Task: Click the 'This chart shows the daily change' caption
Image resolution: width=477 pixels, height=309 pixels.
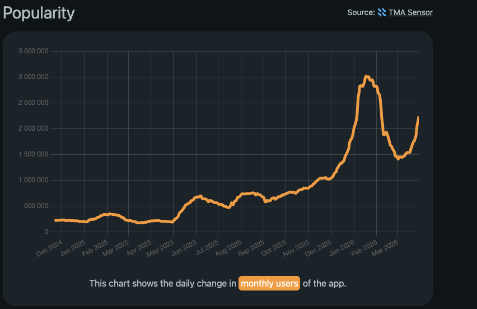Action: [x=162, y=283]
